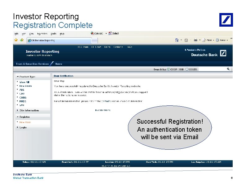Select the ISSUER radio button
This screenshot has height=185, width=246.
point(187,69)
